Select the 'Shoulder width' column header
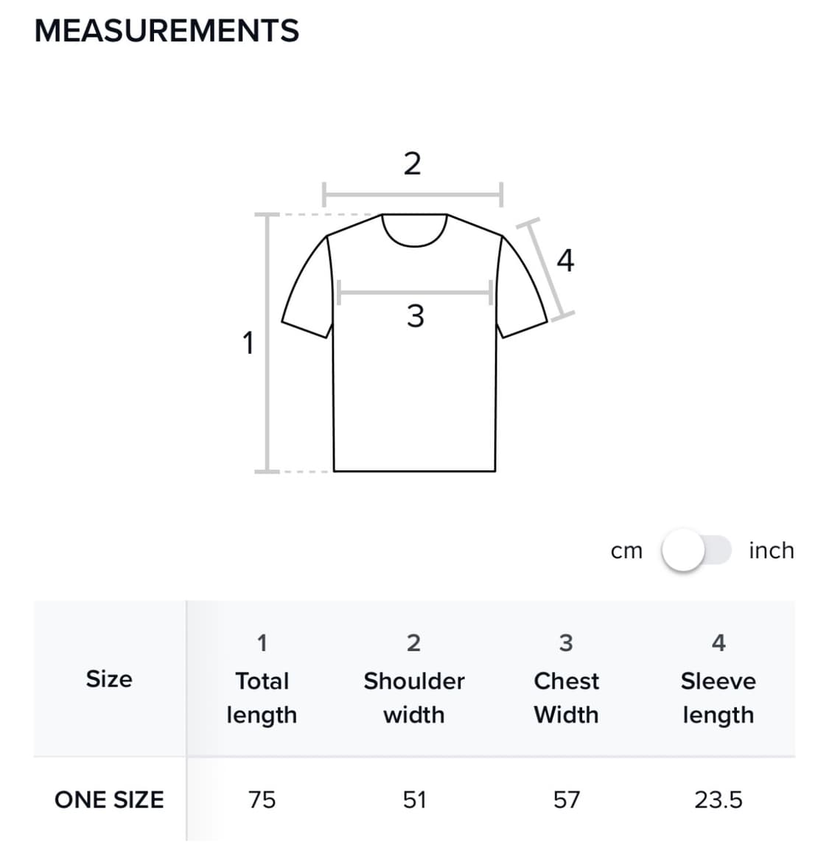The width and height of the screenshot is (829, 854). coord(414,697)
